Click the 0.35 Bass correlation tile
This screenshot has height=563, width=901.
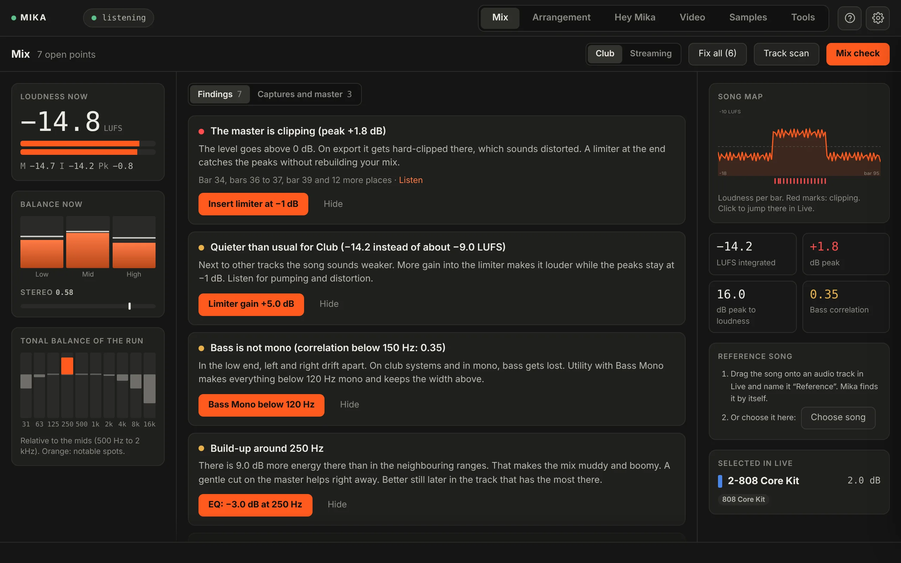(845, 307)
